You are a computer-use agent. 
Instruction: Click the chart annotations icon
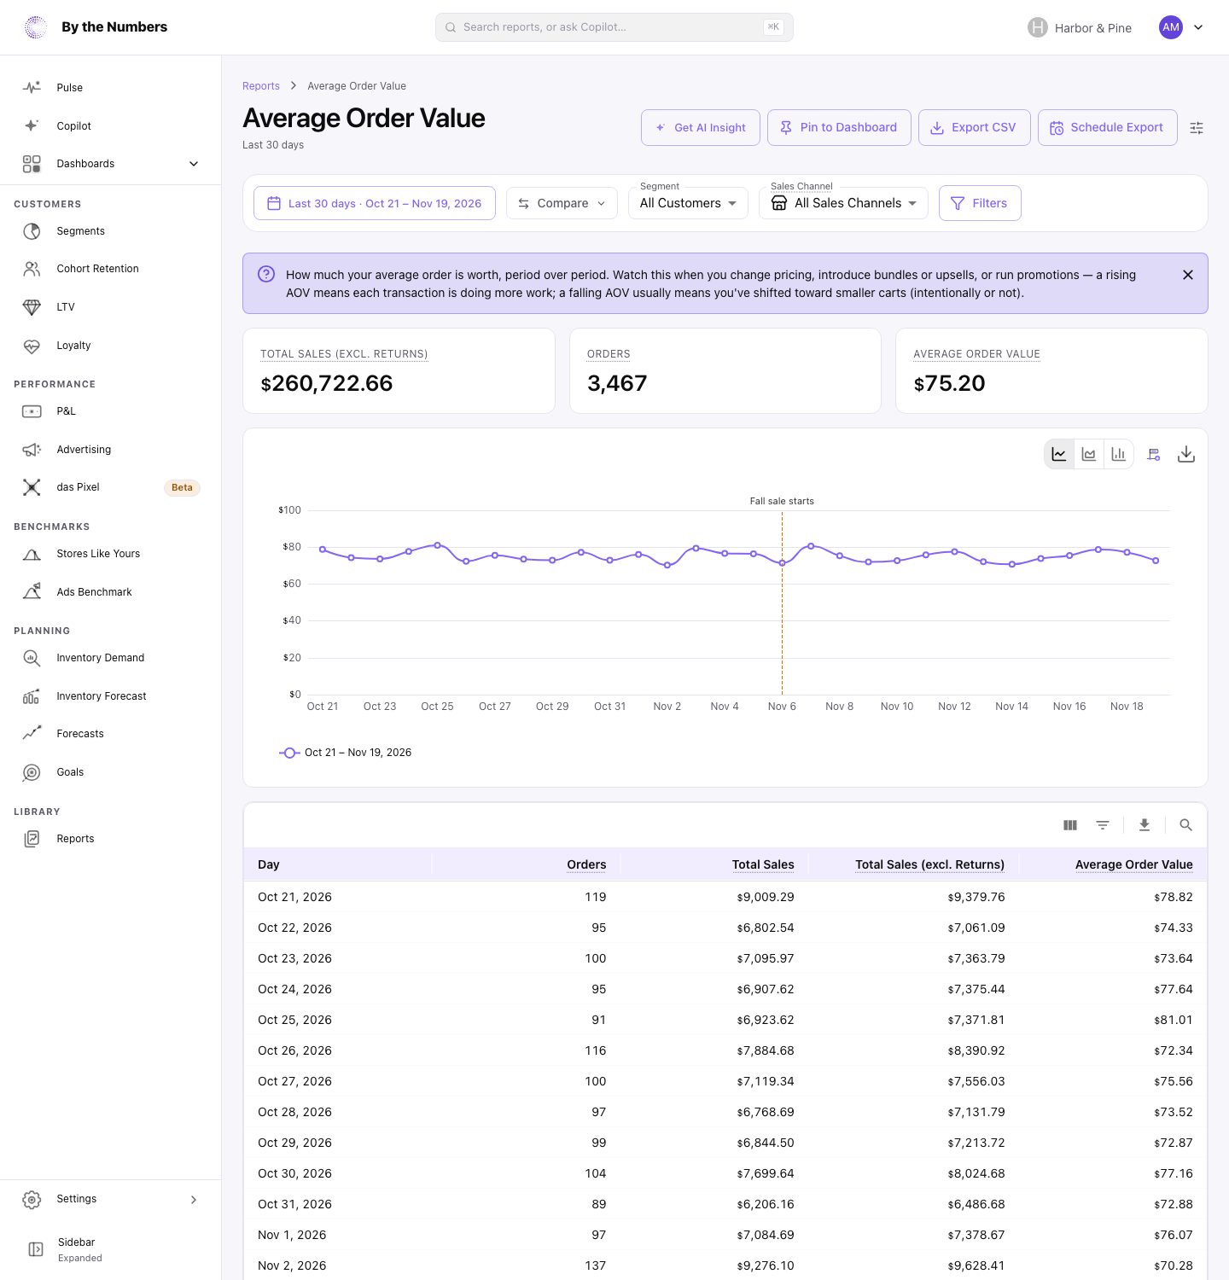tap(1154, 454)
